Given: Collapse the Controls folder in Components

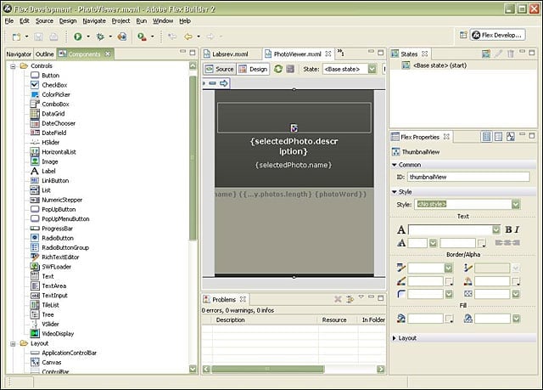Looking at the screenshot, I should pos(13,66).
